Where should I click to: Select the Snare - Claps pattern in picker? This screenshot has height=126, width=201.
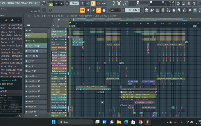click(x=36, y=46)
